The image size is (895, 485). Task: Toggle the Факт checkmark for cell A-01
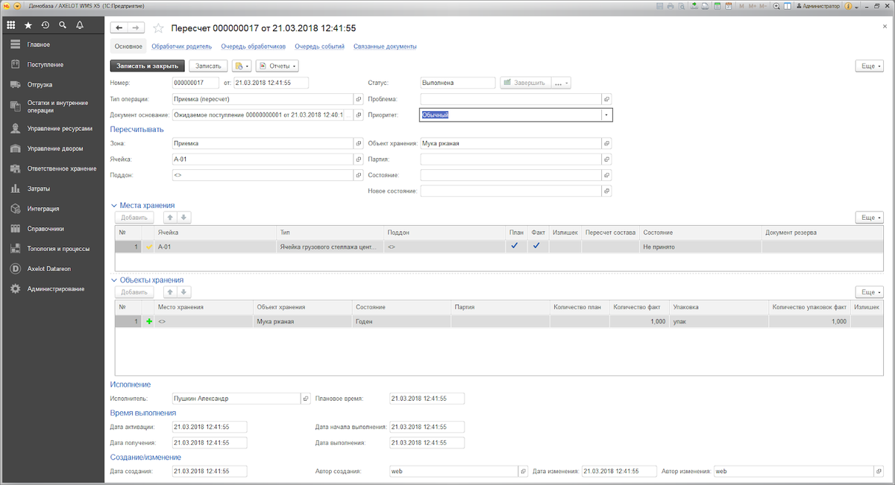coord(536,246)
